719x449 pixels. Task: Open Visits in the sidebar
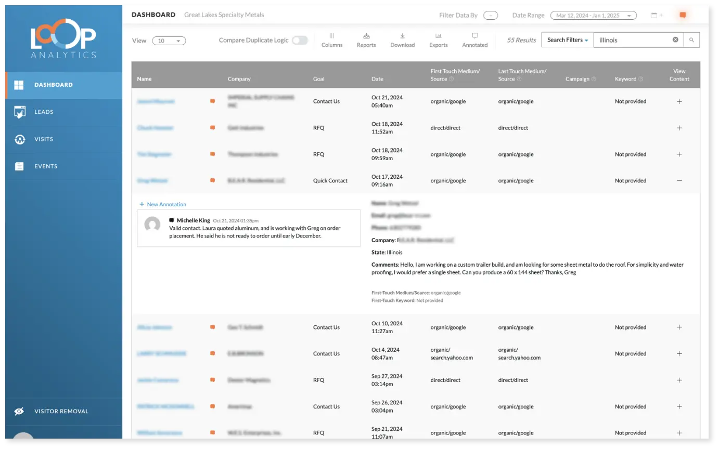(44, 139)
